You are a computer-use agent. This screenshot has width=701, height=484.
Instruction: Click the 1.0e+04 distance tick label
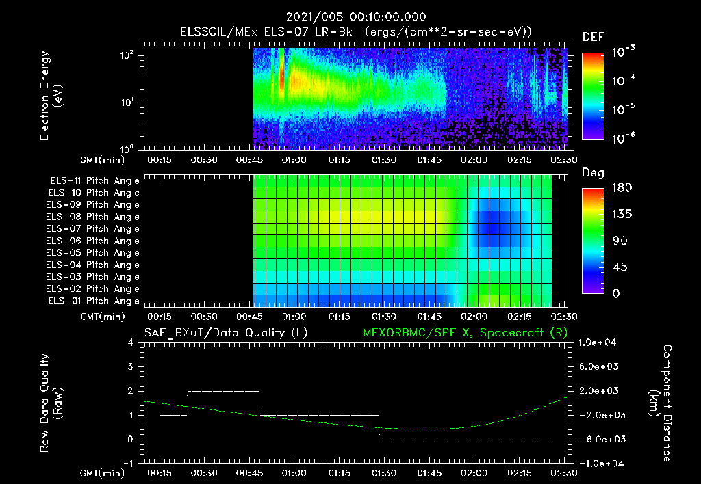(597, 342)
